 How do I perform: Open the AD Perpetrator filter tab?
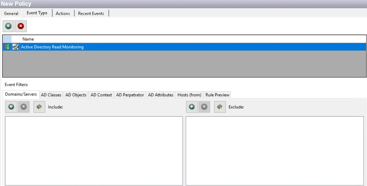130,95
